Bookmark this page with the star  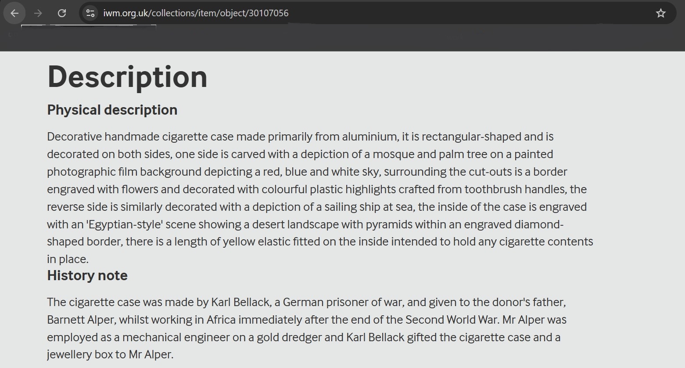click(x=660, y=13)
